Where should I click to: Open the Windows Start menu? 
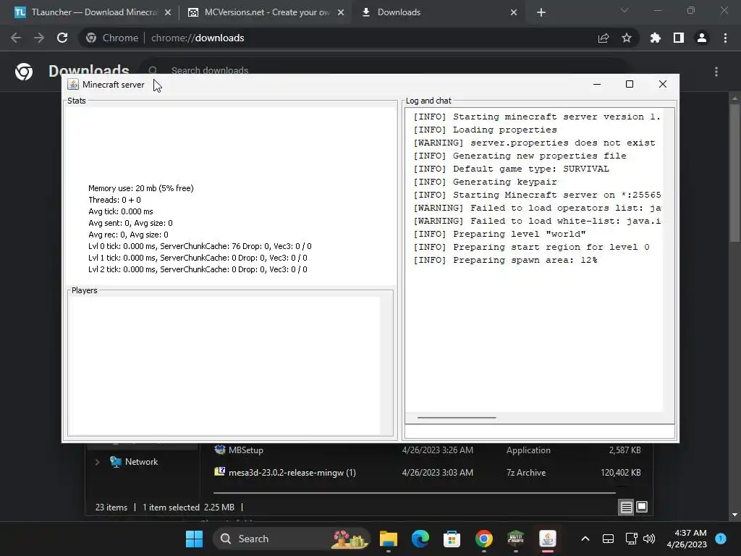coord(194,539)
